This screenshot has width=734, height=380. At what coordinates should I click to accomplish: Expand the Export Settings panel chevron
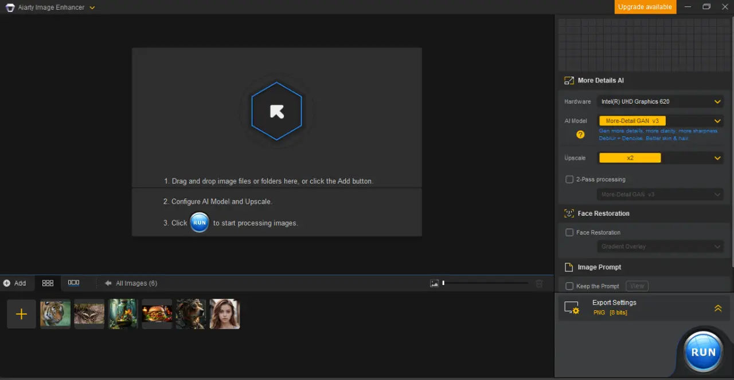[717, 308]
